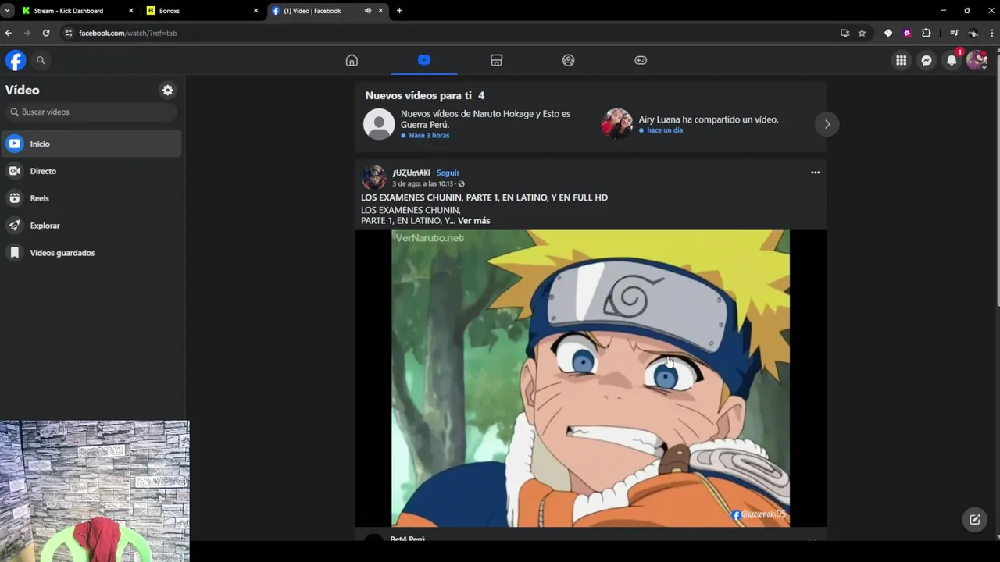Open site information icon in address bar

68,33
